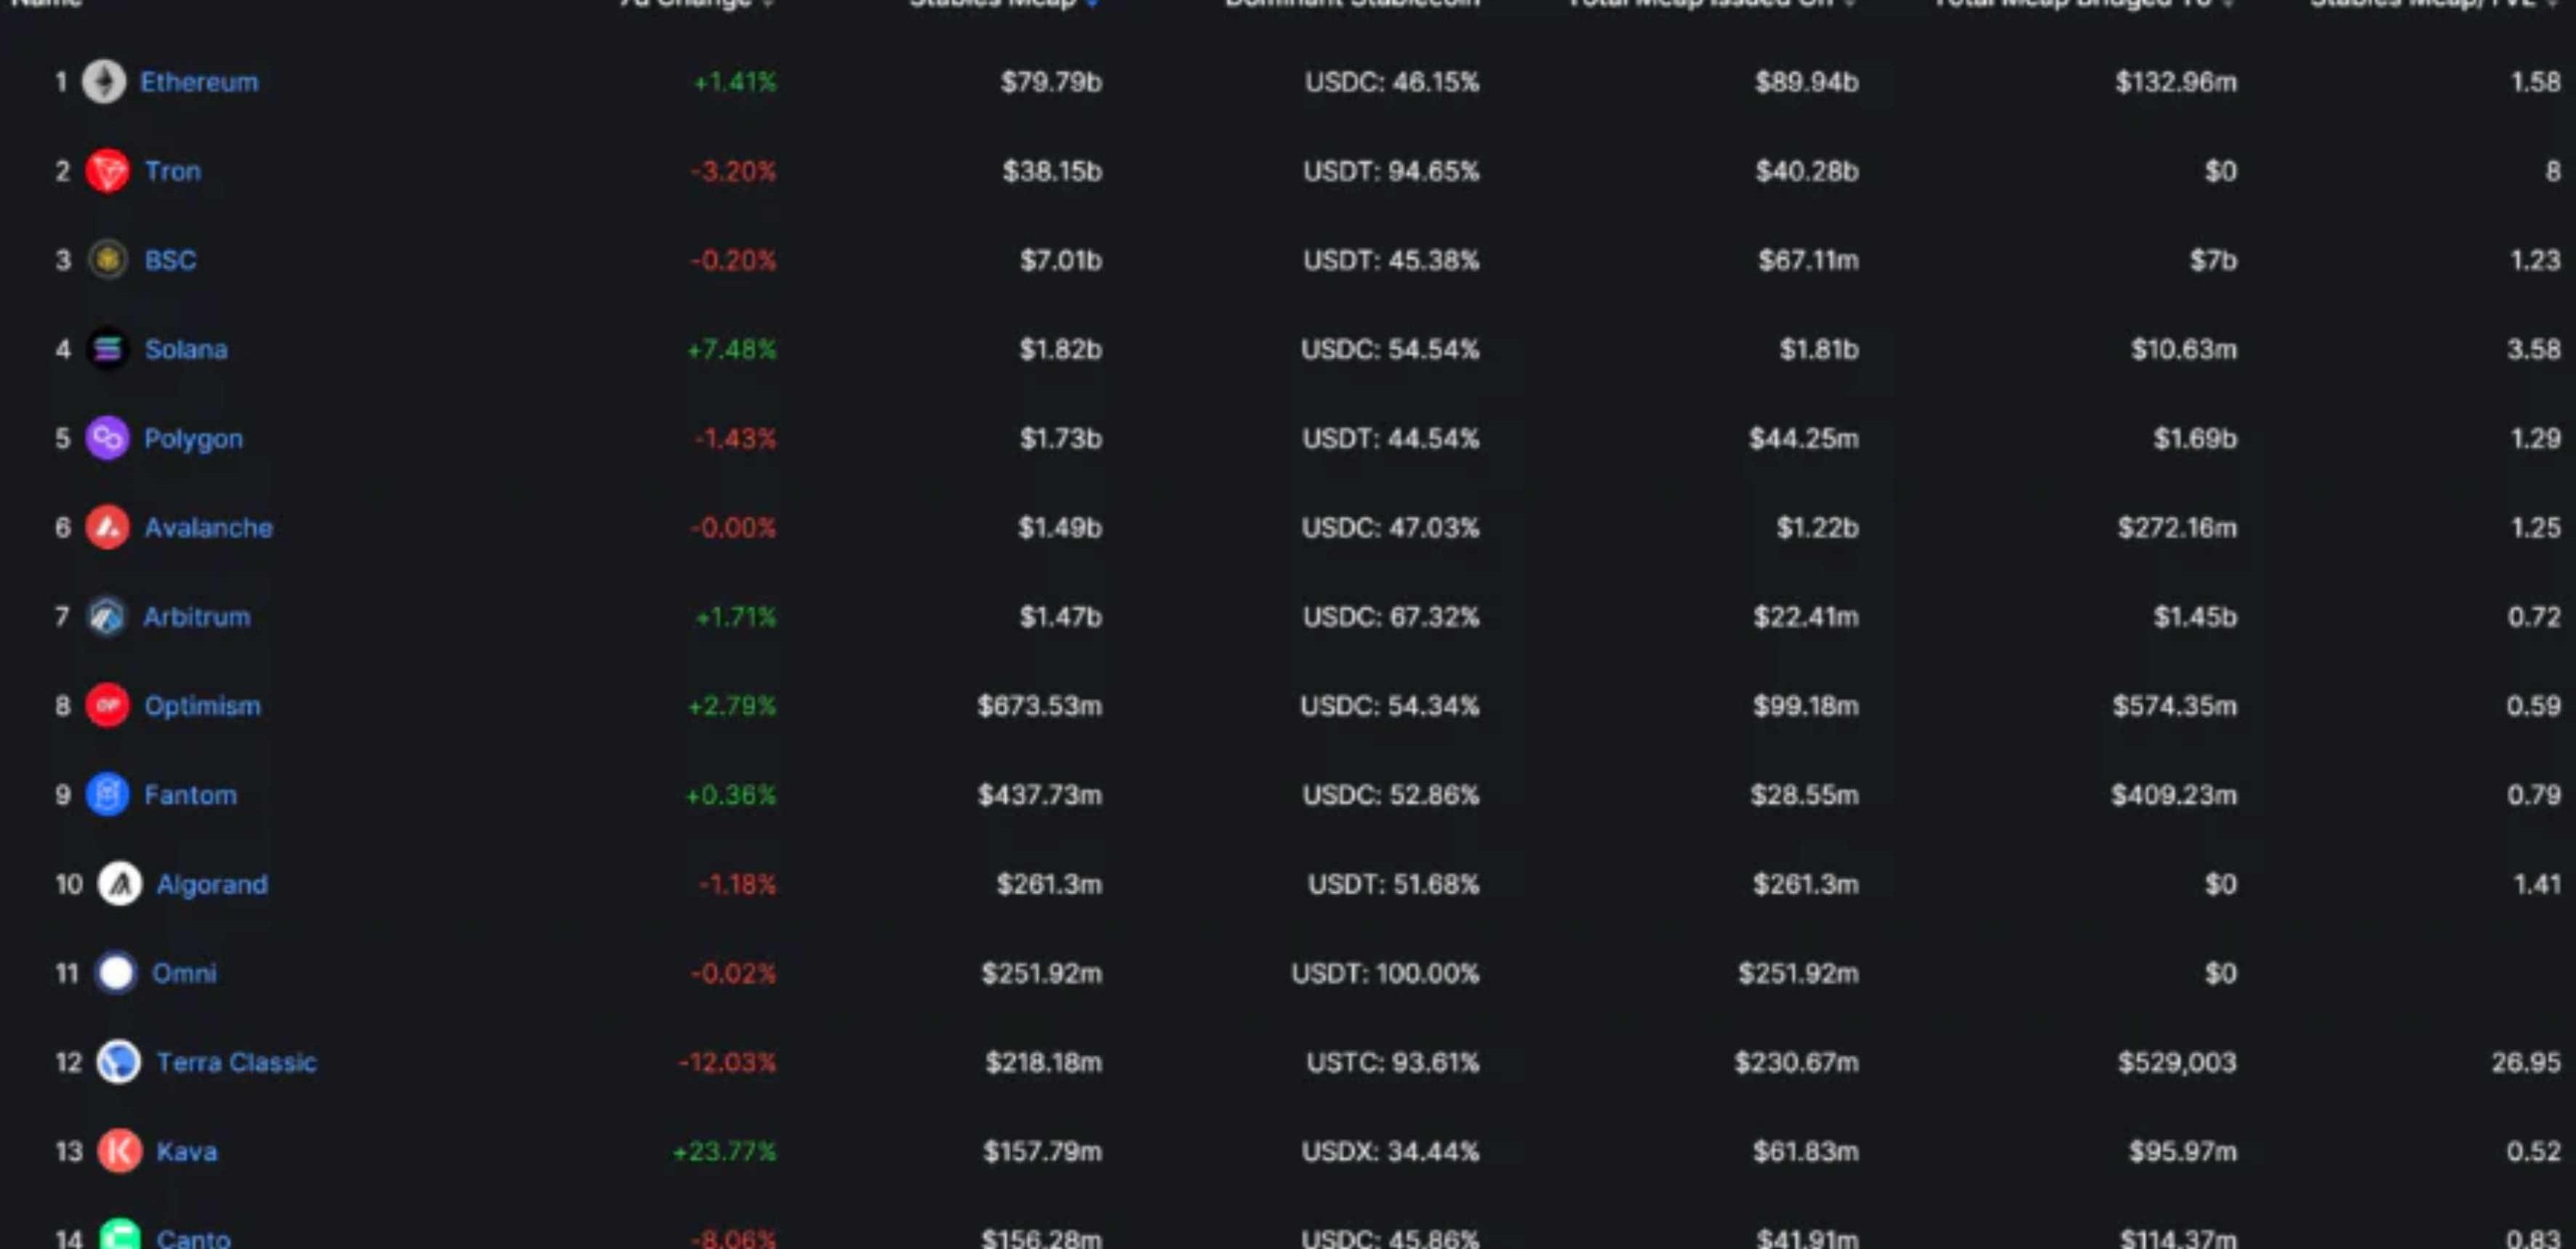The height and width of the screenshot is (1249, 2576).
Task: Open the Canto chain link
Action: (x=194, y=1239)
